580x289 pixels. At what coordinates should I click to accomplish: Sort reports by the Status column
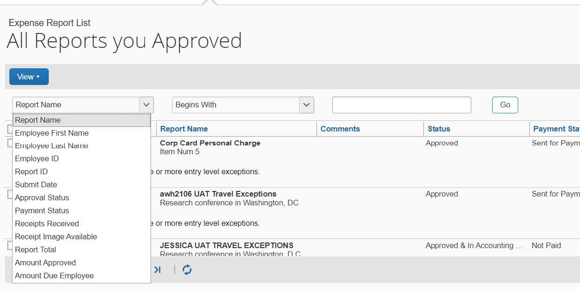(x=439, y=129)
